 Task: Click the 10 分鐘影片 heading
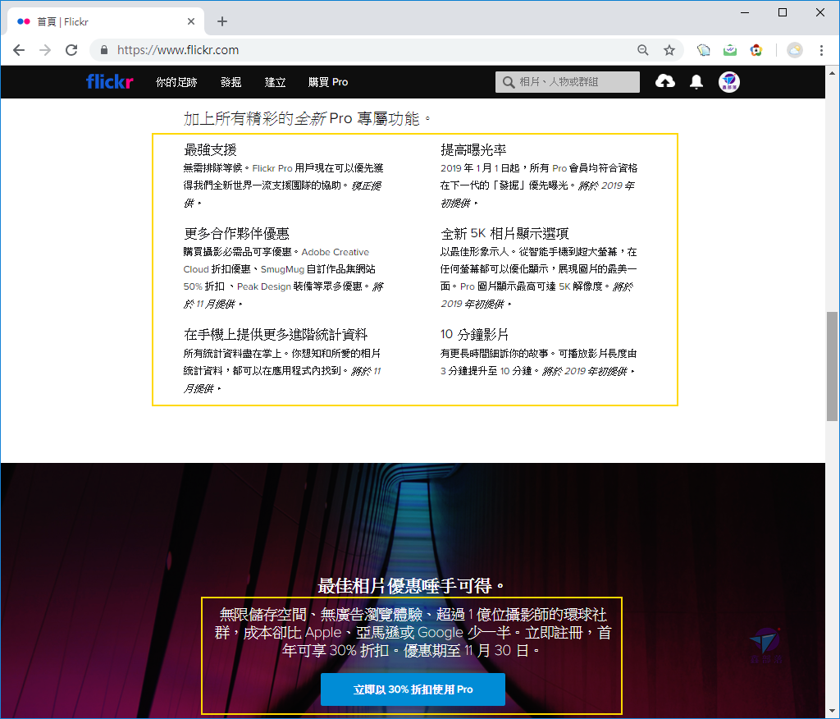[x=474, y=335]
